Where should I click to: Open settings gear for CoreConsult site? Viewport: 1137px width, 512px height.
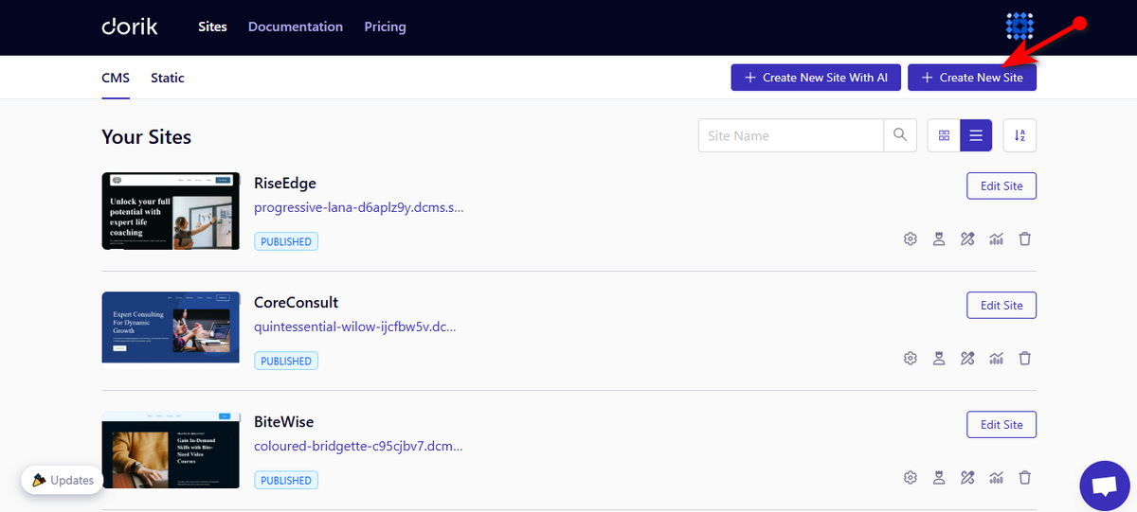911,359
